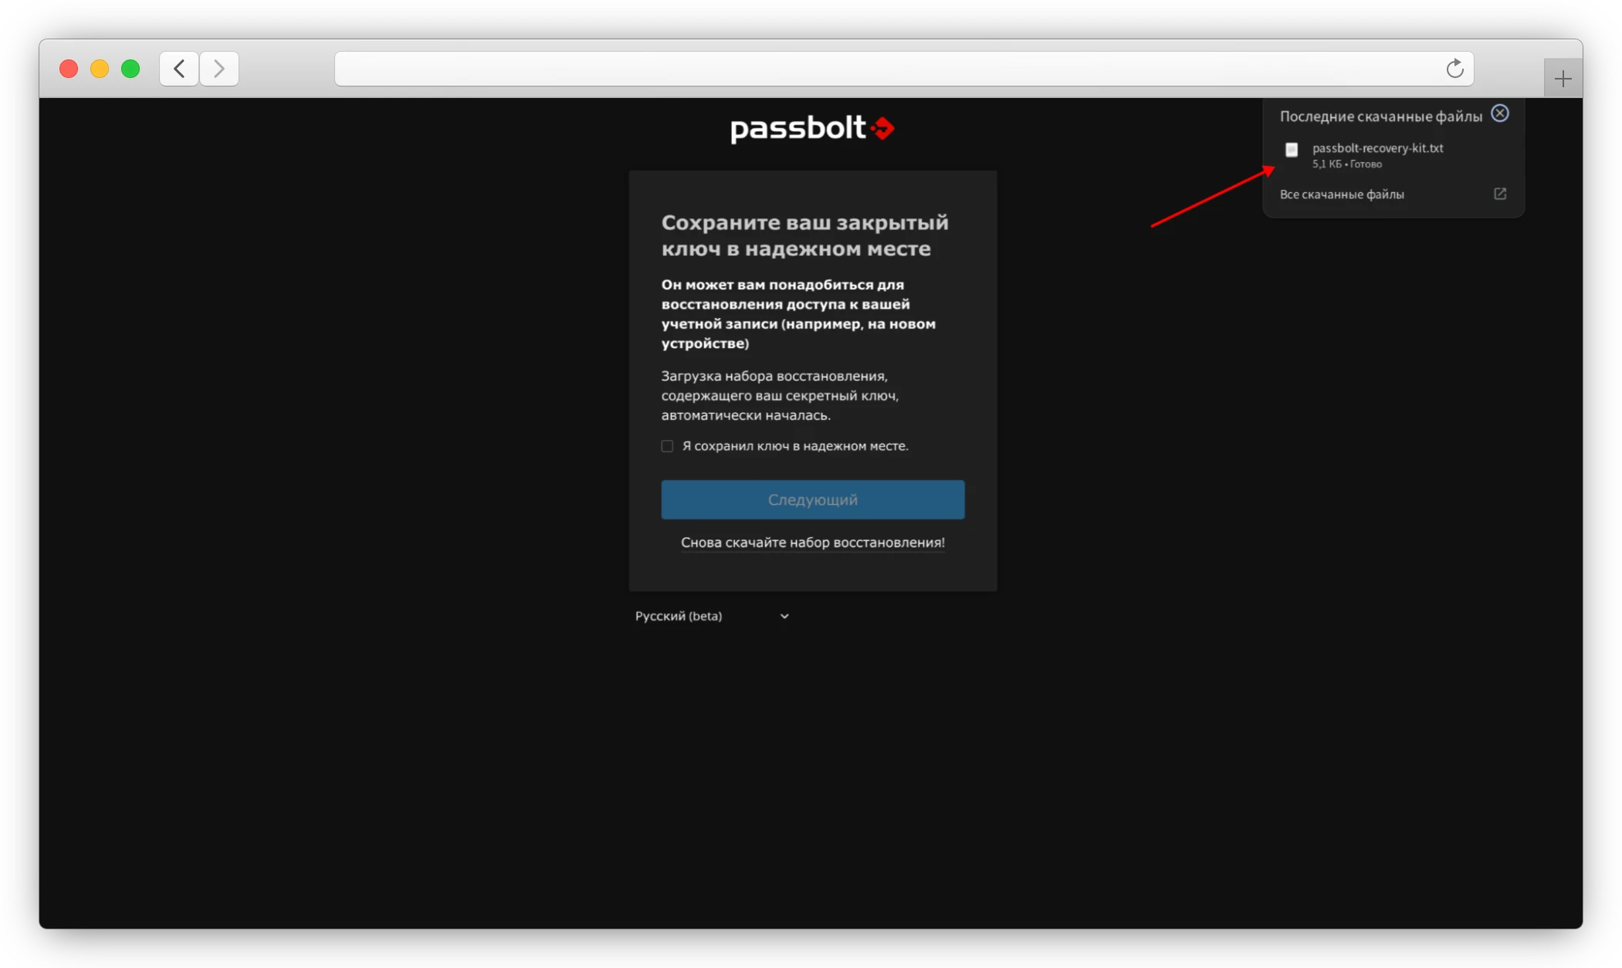
Task: Click the browser address bar
Action: 888,69
